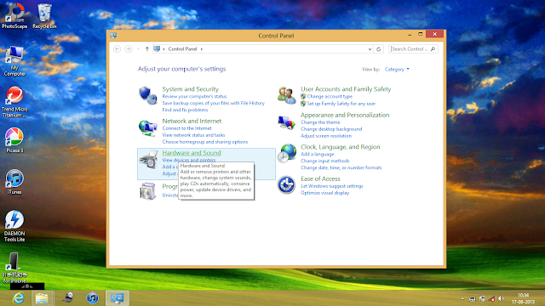Launch Internet Explorer from the taskbar
The height and width of the screenshot is (306, 545).
[x=18, y=298]
